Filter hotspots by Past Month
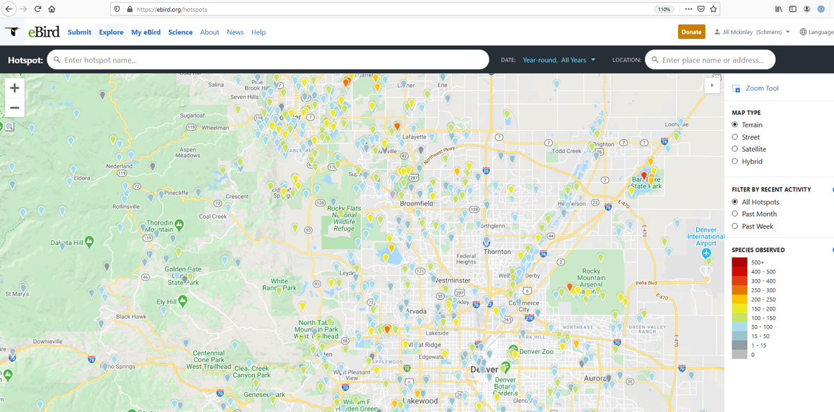The height and width of the screenshot is (412, 834). [x=735, y=214]
